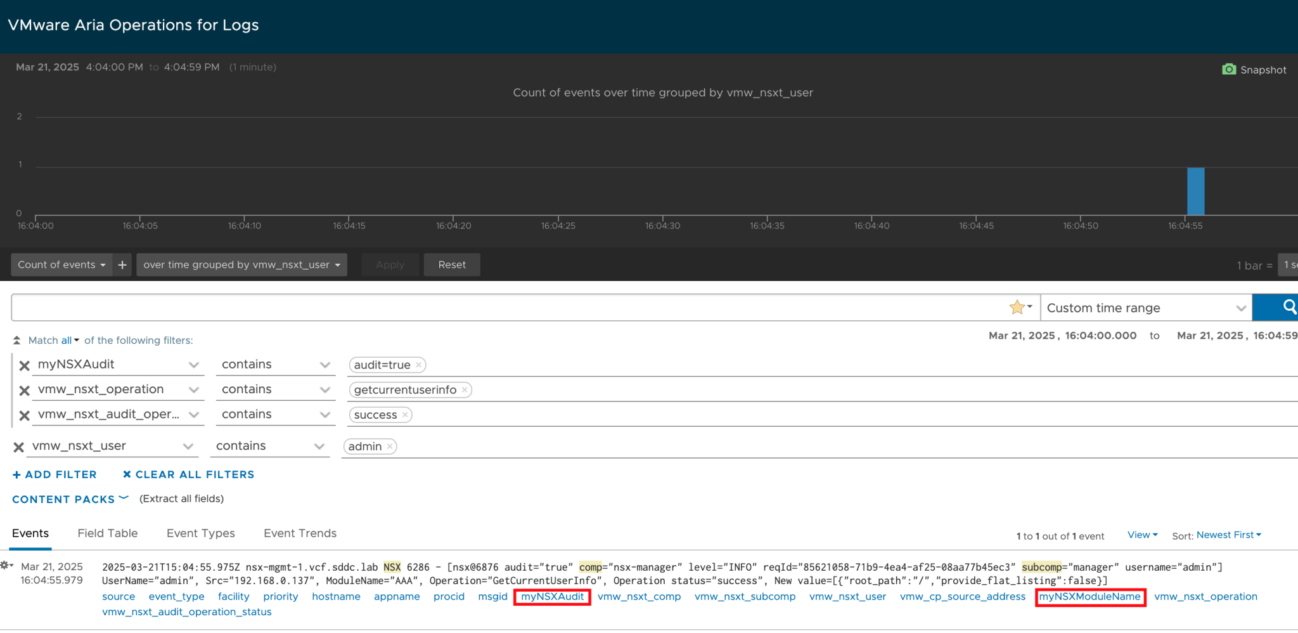The height and width of the screenshot is (633, 1298).
Task: Remove the success value chip
Action: click(x=404, y=415)
